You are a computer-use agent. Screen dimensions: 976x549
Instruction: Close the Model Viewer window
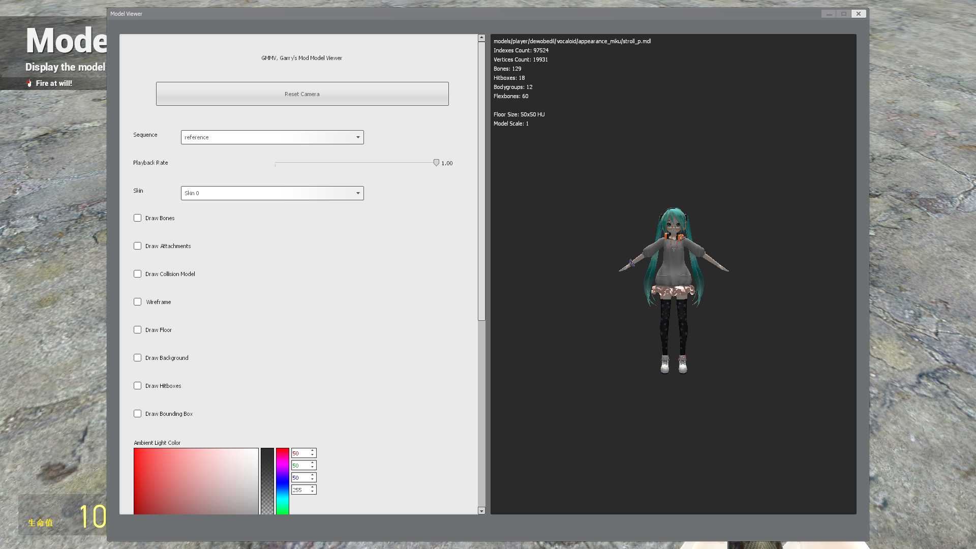click(x=859, y=14)
